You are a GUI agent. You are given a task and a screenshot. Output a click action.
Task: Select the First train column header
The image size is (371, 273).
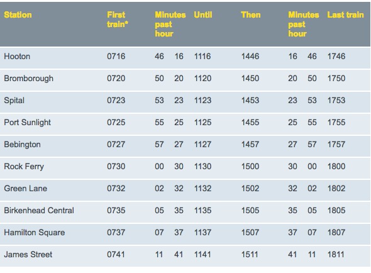(118, 19)
